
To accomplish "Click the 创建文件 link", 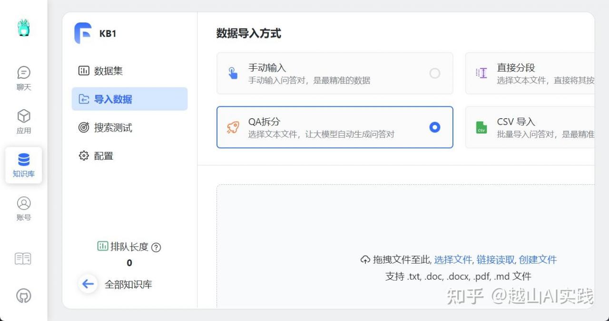I will (538, 260).
